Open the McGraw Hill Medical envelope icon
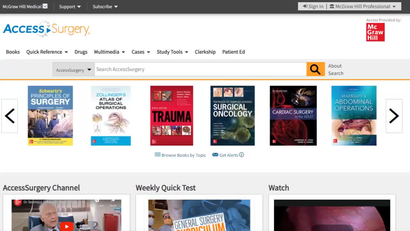 coord(45,6)
